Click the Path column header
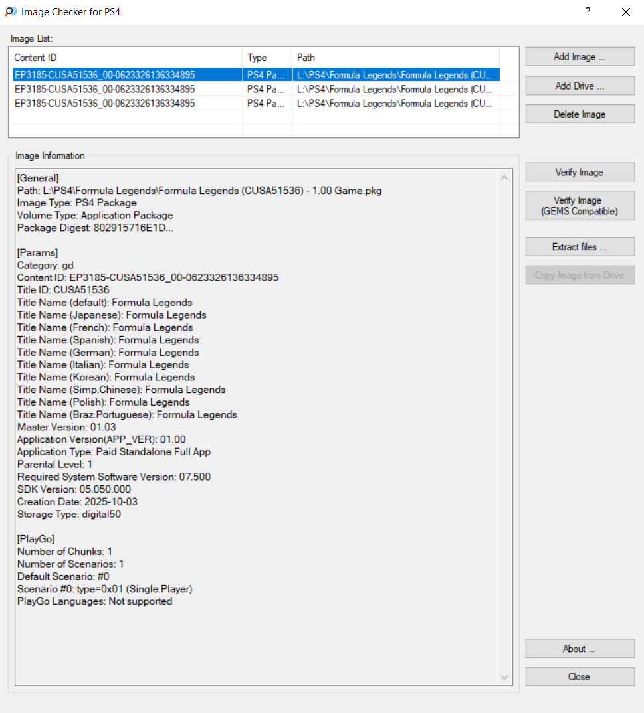 pos(395,58)
